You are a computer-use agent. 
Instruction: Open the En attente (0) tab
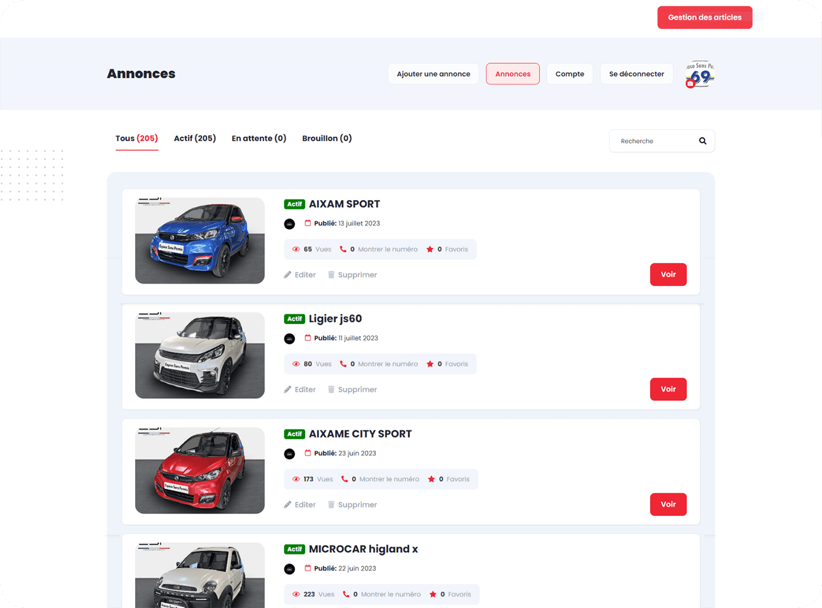point(259,139)
